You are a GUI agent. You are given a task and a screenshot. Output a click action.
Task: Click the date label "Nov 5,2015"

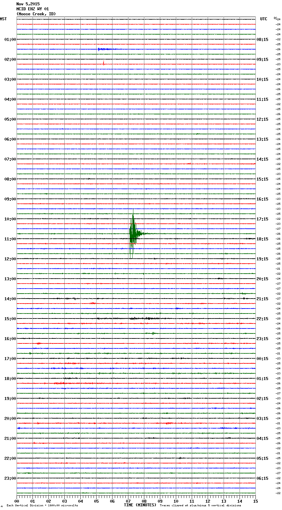coord(28,4)
